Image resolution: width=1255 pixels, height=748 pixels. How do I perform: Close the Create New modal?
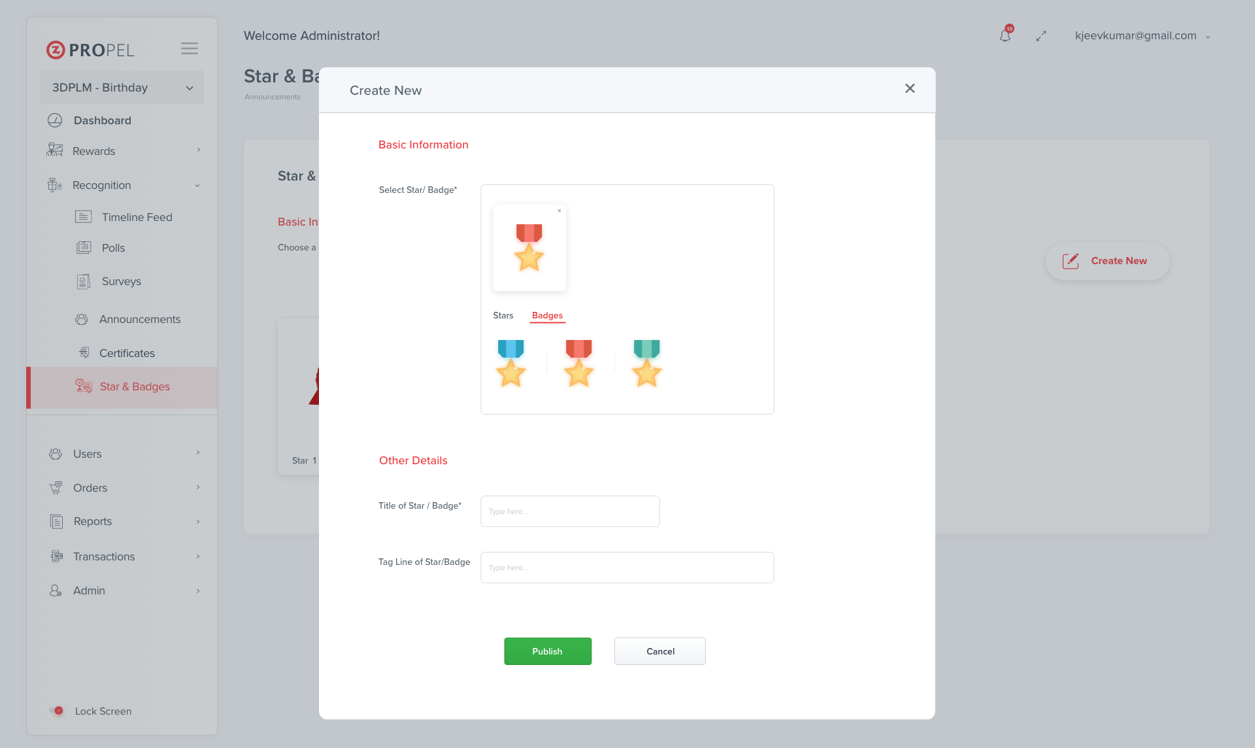(x=909, y=88)
